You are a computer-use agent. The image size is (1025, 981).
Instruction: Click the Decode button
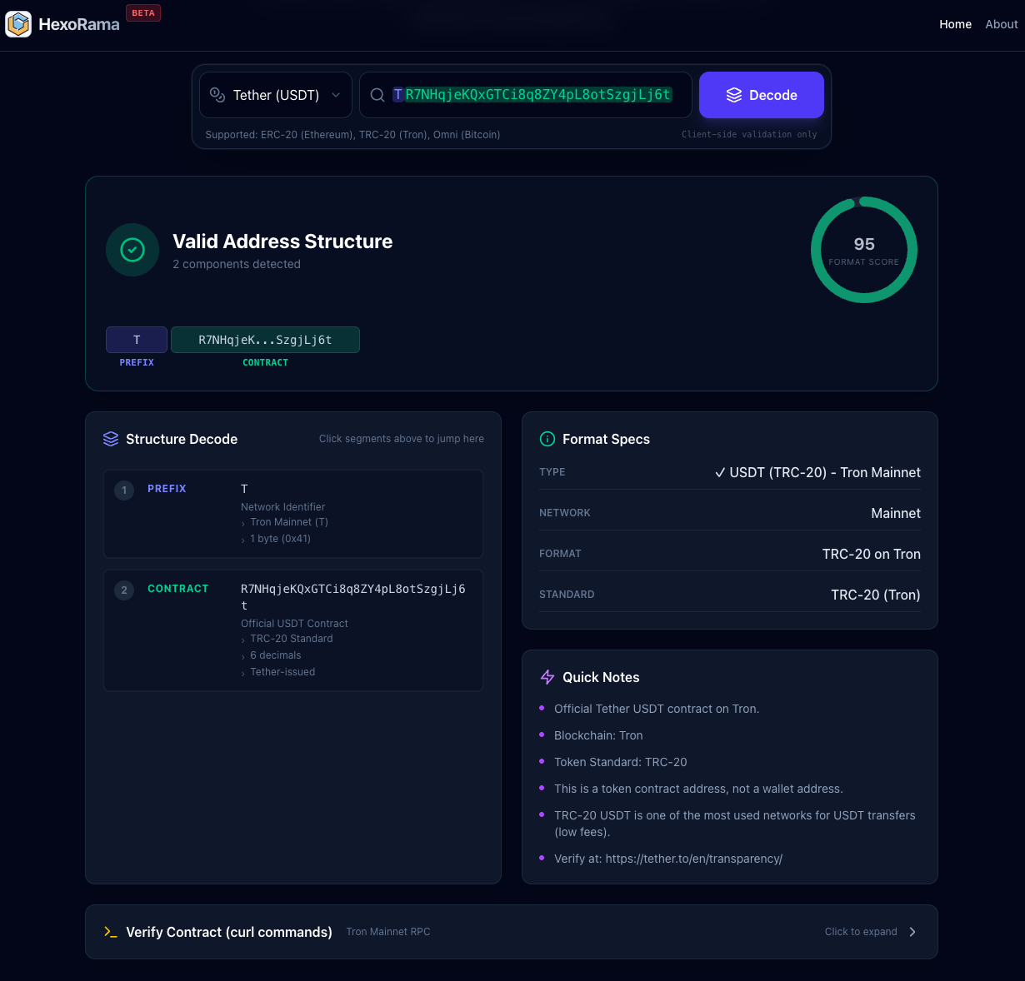pyautogui.click(x=762, y=95)
